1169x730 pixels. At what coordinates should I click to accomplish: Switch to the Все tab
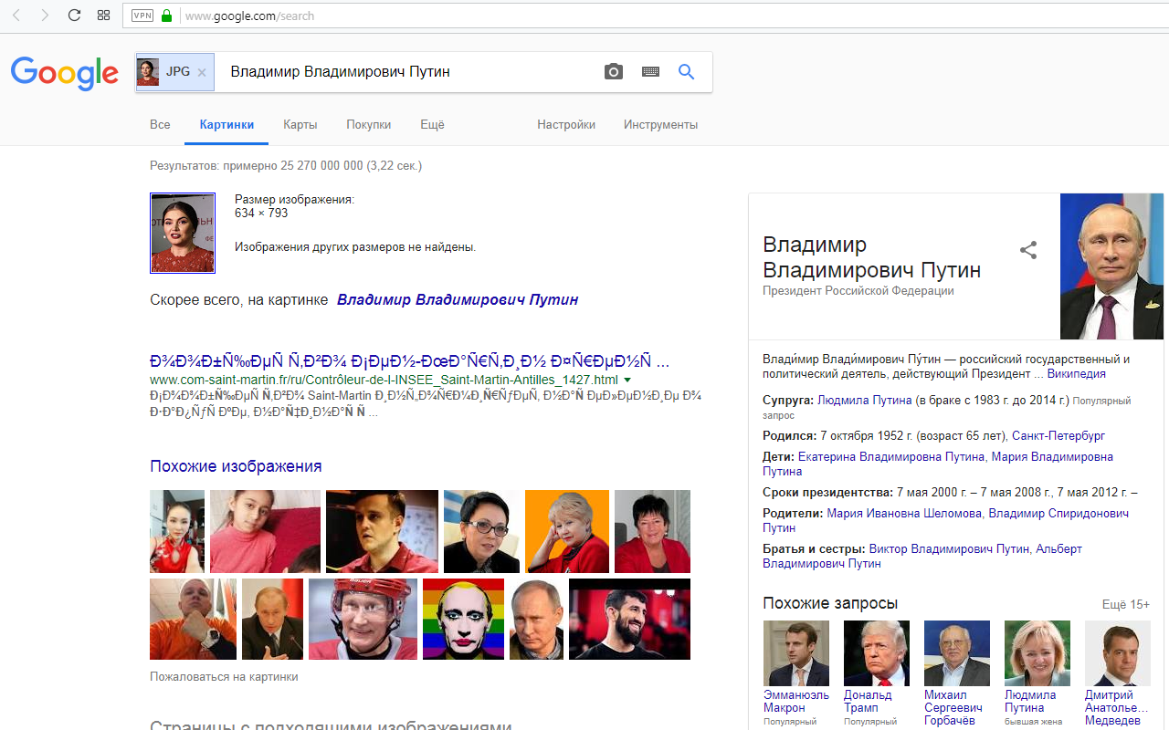(160, 124)
